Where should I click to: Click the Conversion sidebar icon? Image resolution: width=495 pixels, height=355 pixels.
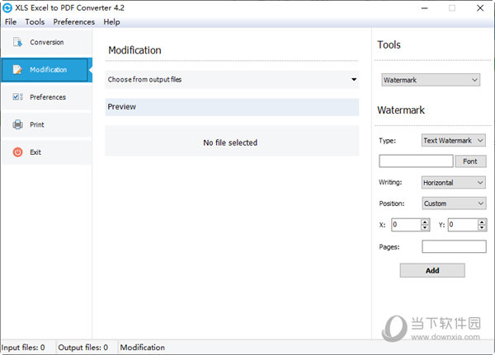[17, 42]
